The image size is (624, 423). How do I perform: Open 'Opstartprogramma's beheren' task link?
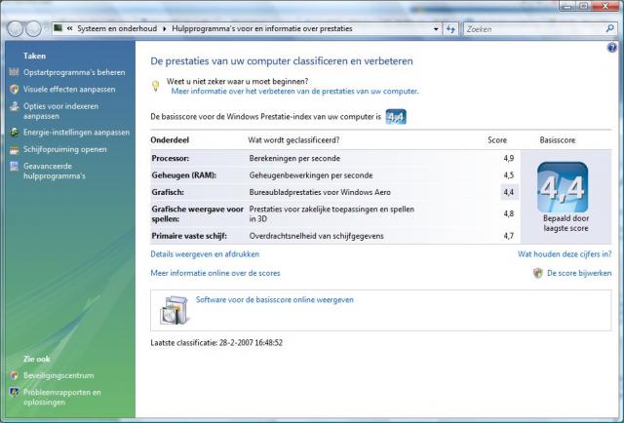coord(74,72)
